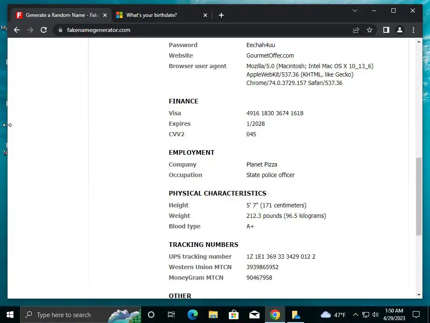The image size is (430, 323).
Task: Open network settings tray icon
Action: point(366,315)
